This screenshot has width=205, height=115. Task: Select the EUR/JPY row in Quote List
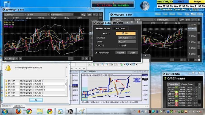click(182, 101)
